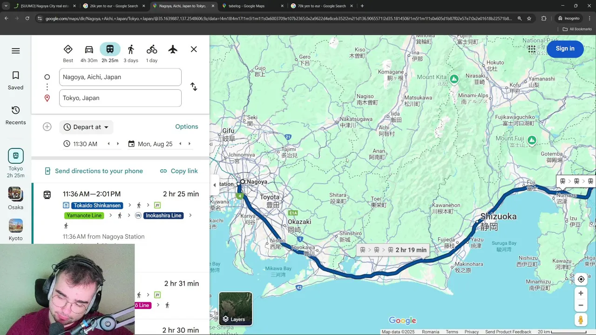Open map Terms link
The height and width of the screenshot is (335, 596).
pos(452,332)
